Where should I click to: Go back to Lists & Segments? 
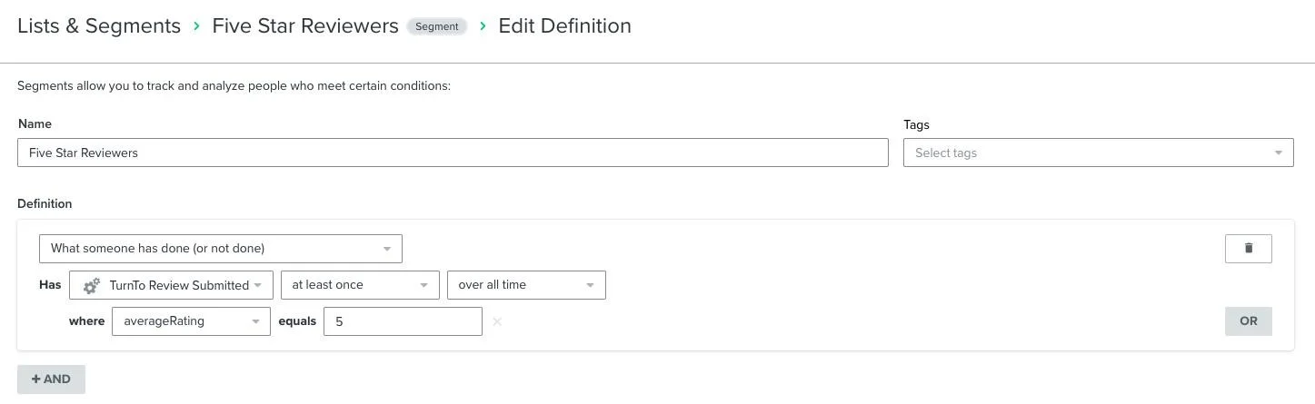[x=99, y=26]
